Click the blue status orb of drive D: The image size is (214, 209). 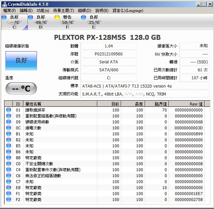[30, 17]
